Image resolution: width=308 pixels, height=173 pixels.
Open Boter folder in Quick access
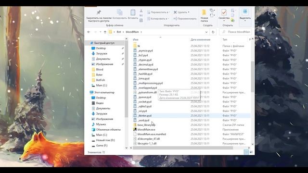coord(100,75)
